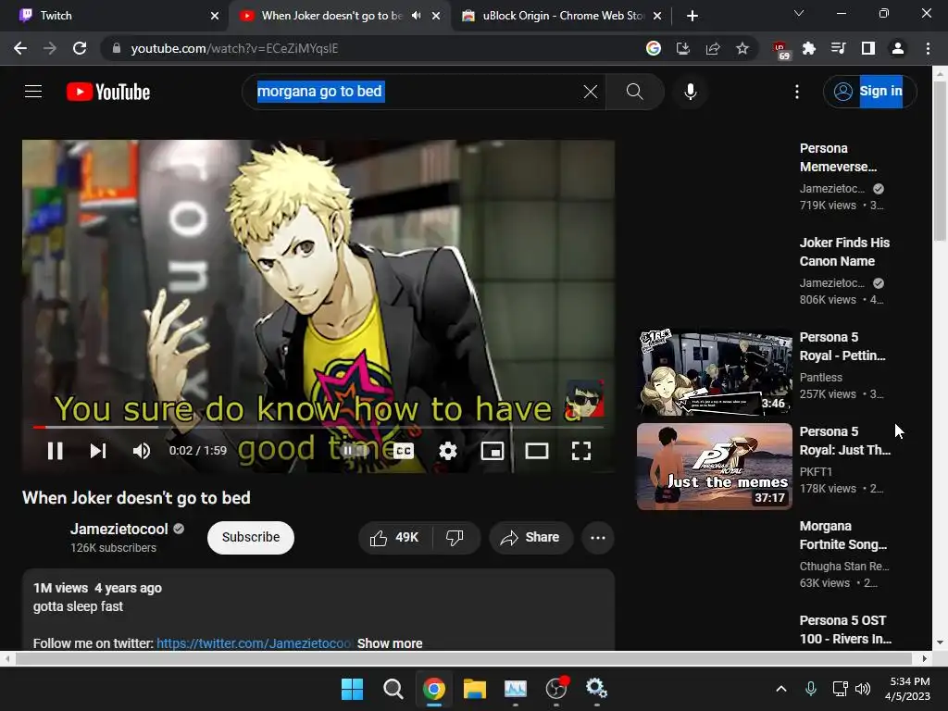Click the Sign in button
948x711 pixels.
click(x=869, y=92)
